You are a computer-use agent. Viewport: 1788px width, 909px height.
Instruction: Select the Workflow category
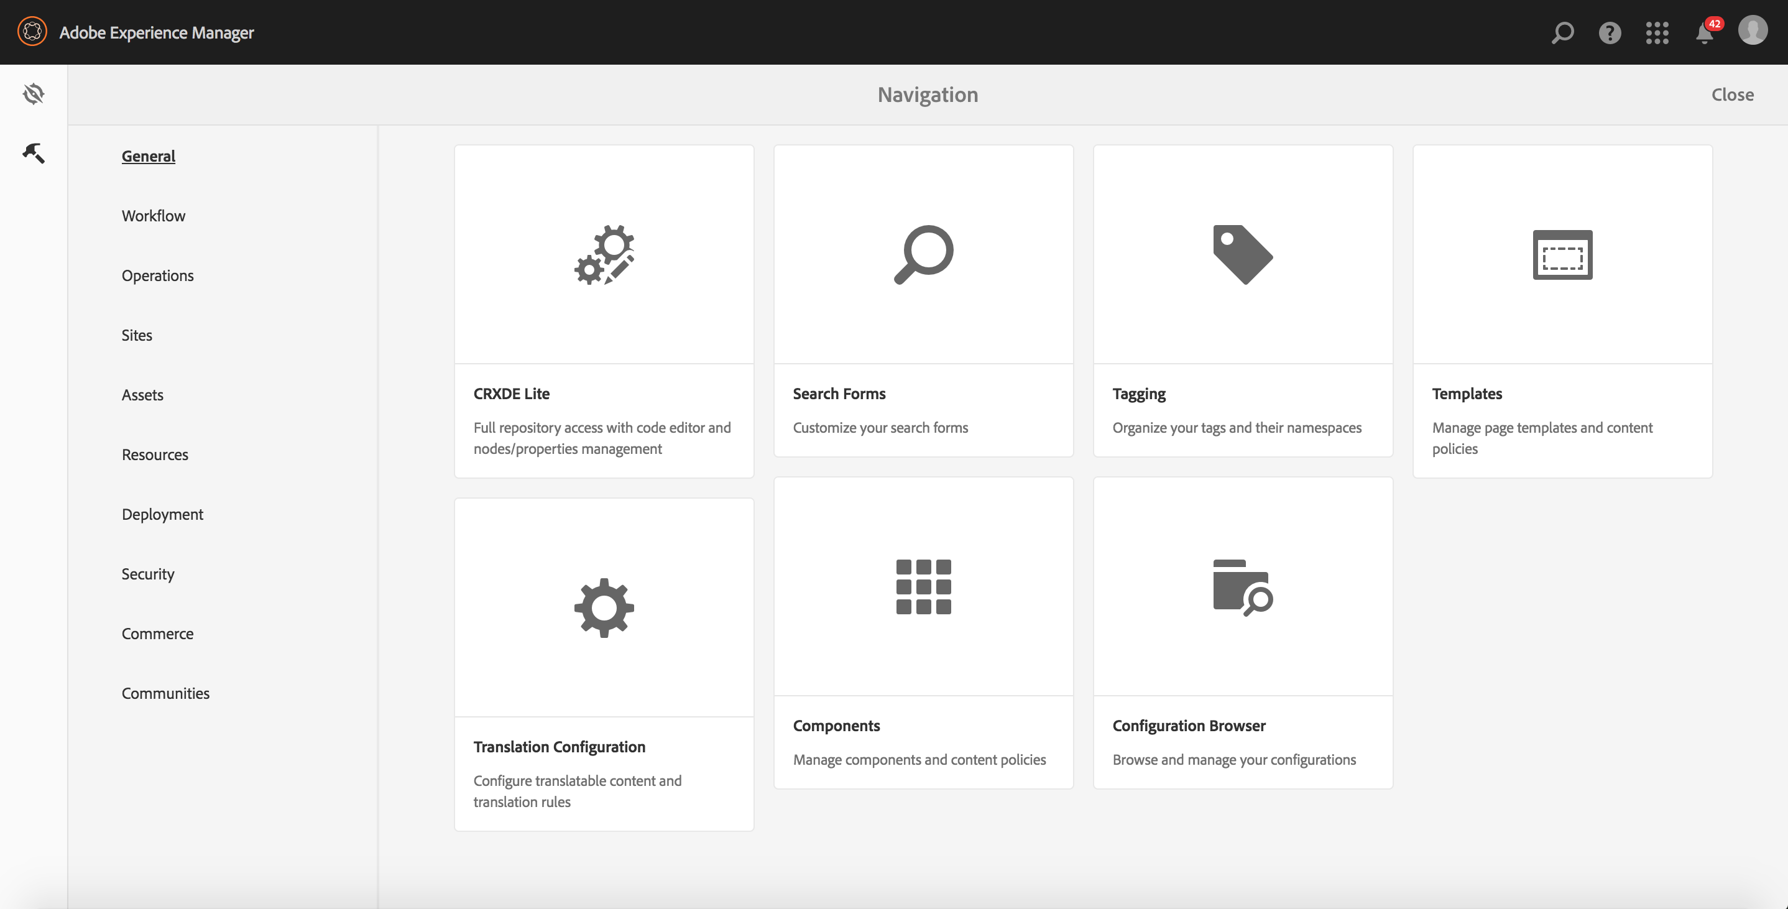click(x=154, y=216)
